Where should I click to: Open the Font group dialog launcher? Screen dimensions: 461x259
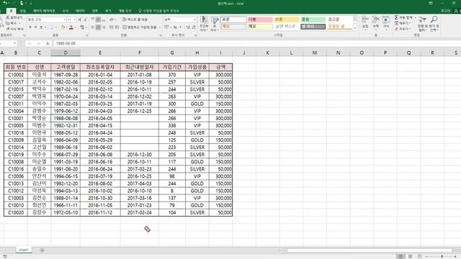coord(86,35)
